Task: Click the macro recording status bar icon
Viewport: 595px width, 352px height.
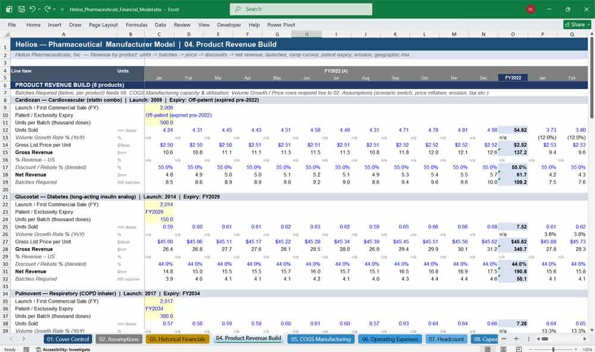Action: (x=26, y=350)
